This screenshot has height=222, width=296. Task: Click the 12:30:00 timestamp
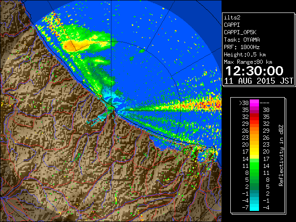point(254,71)
